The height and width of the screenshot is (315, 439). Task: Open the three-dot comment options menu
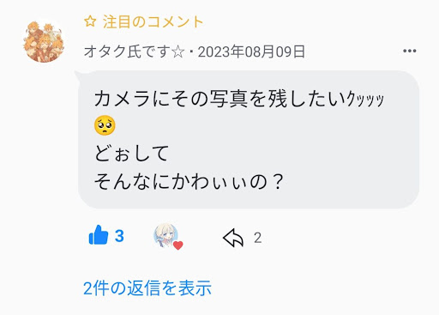click(x=409, y=51)
